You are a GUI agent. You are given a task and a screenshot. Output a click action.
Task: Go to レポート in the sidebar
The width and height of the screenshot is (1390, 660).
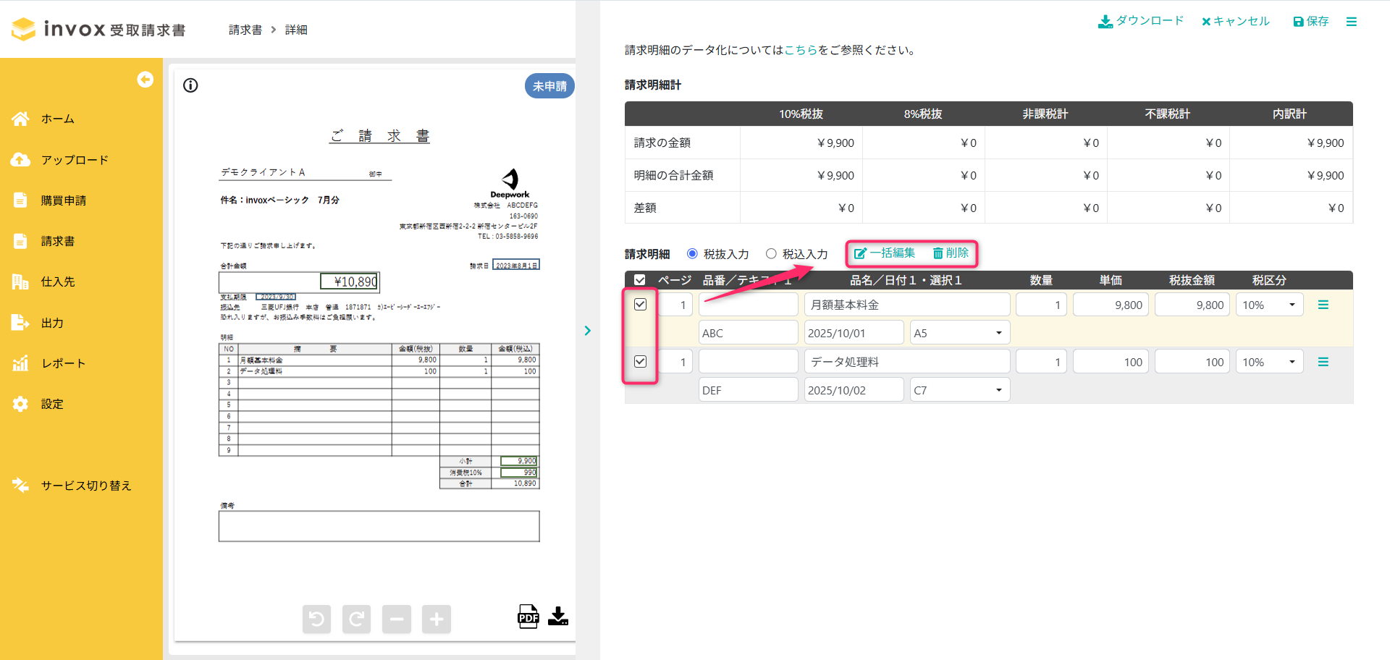tap(63, 363)
